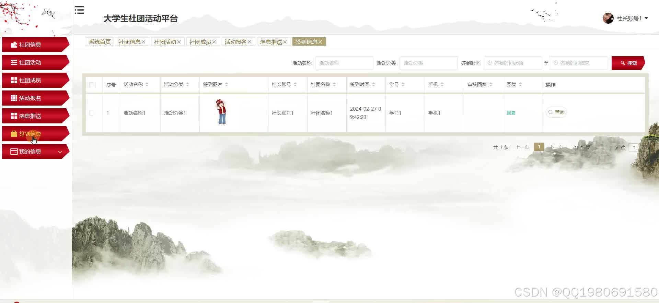
Task: Sort table by 学号 column
Action: [403, 84]
